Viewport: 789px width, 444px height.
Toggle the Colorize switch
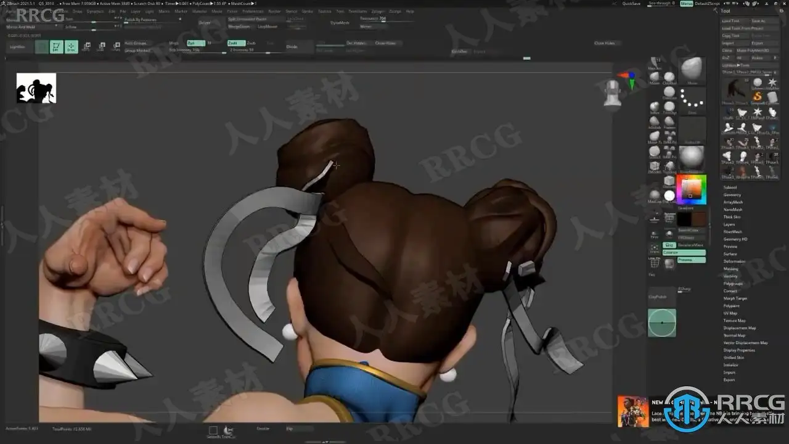tap(684, 252)
